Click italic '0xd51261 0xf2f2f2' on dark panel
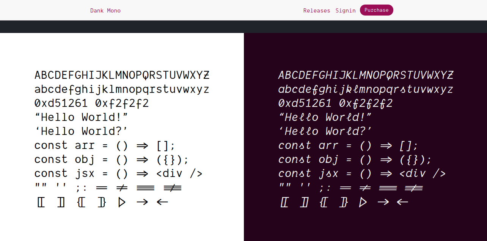Screen dimensions: 487x241 (335, 103)
